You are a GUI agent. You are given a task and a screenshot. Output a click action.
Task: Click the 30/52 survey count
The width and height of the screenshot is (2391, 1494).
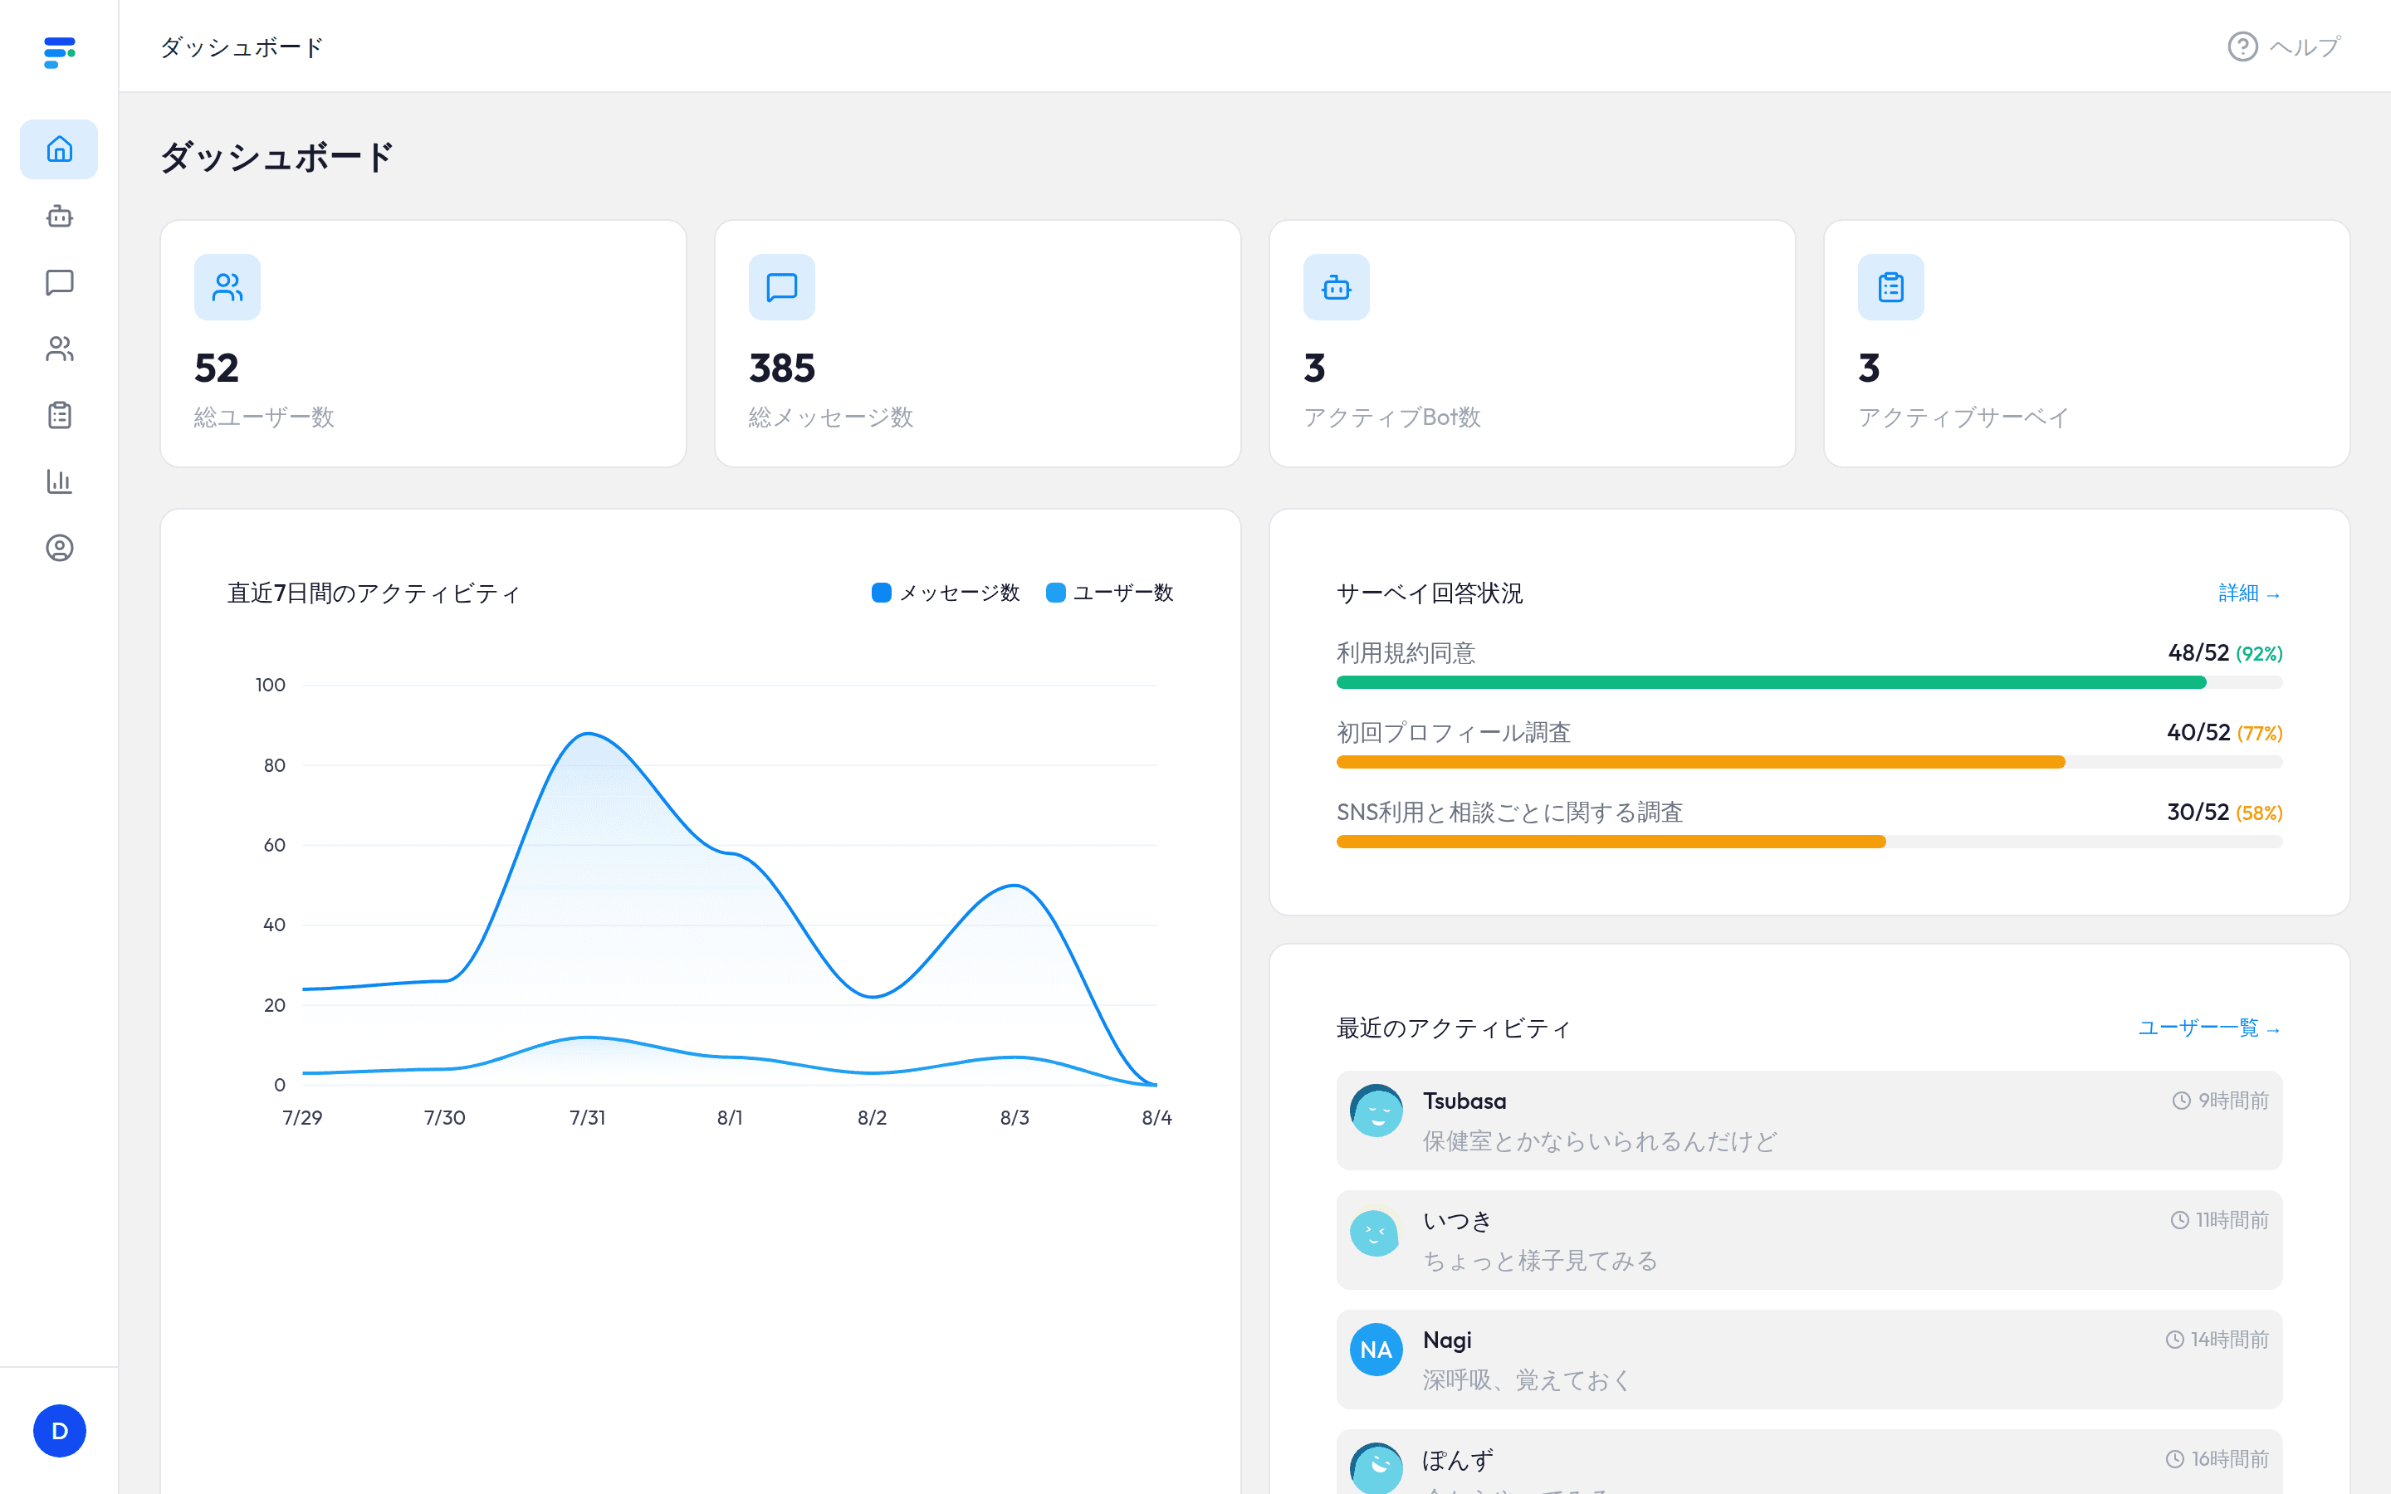click(x=2198, y=813)
